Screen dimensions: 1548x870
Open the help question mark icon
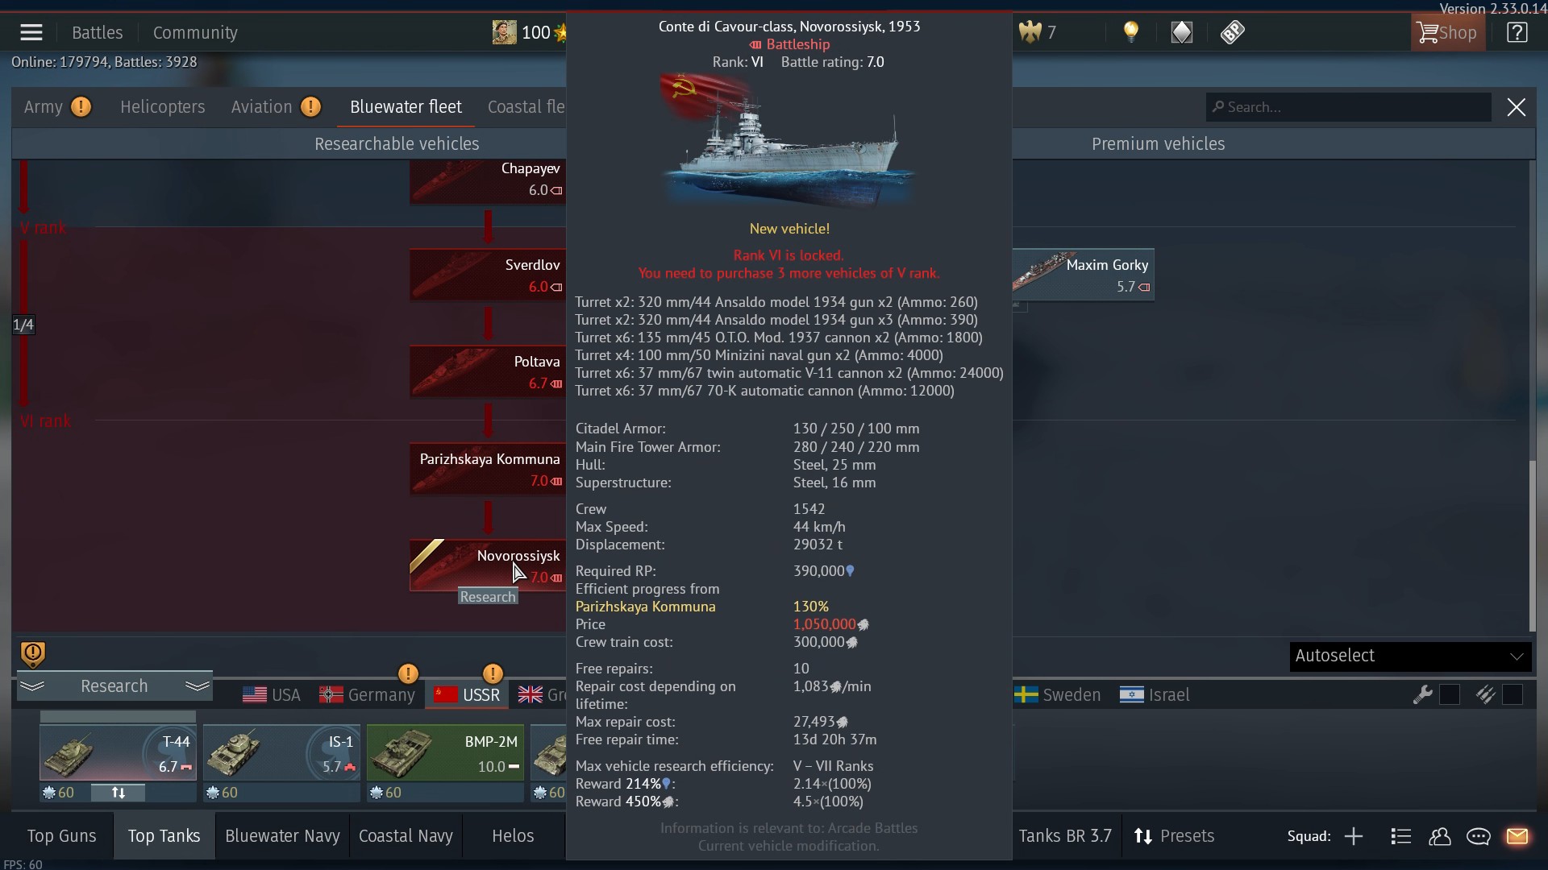[x=1517, y=33]
